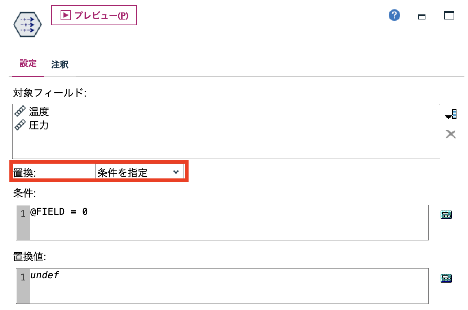468x310 pixels.
Task: Open expression builder beside the 条件 box
Action: (446, 214)
